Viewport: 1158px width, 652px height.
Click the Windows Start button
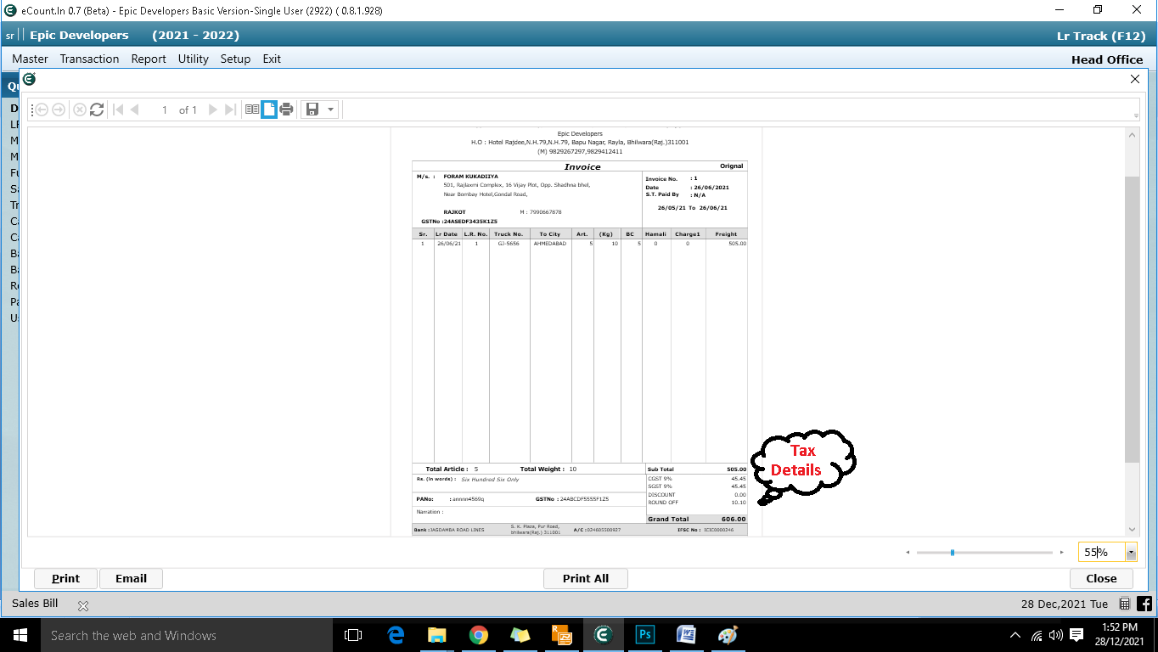tap(20, 635)
